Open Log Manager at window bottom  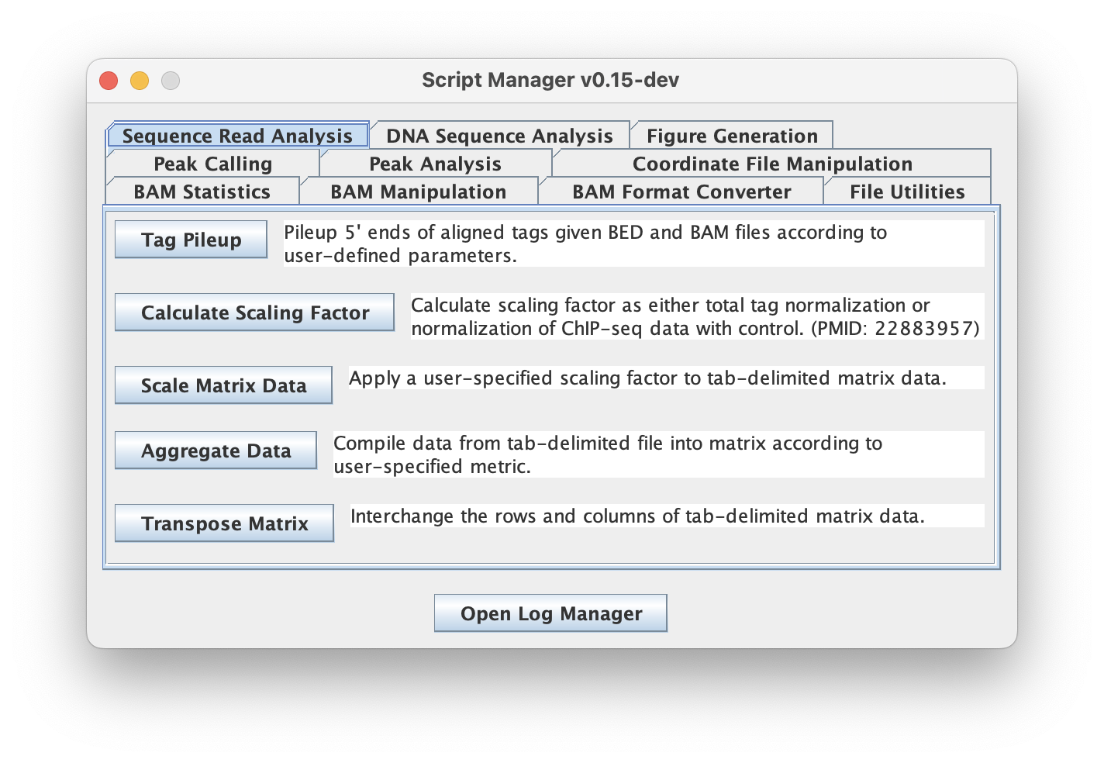(x=550, y=613)
